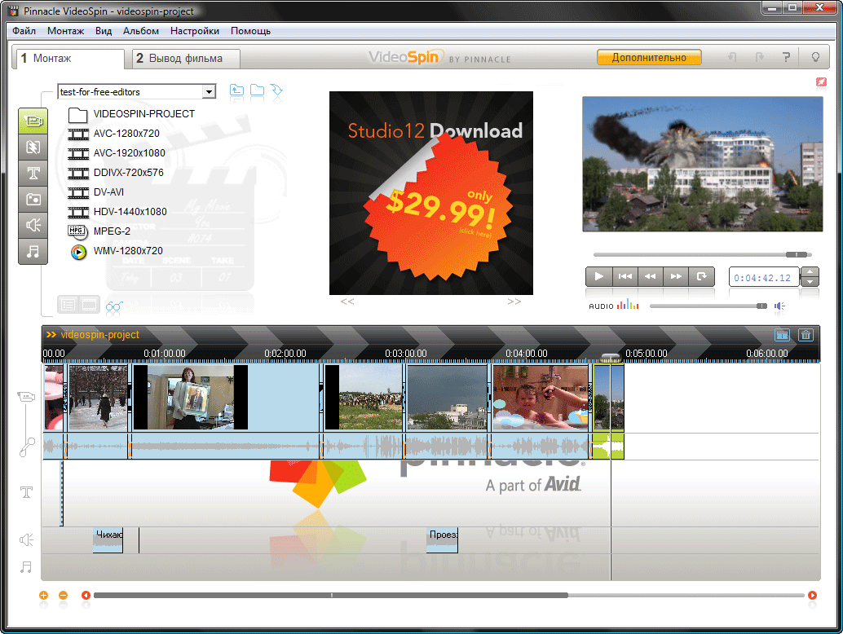Open the Файл menu
Viewport: 843px width, 634px height.
(24, 31)
